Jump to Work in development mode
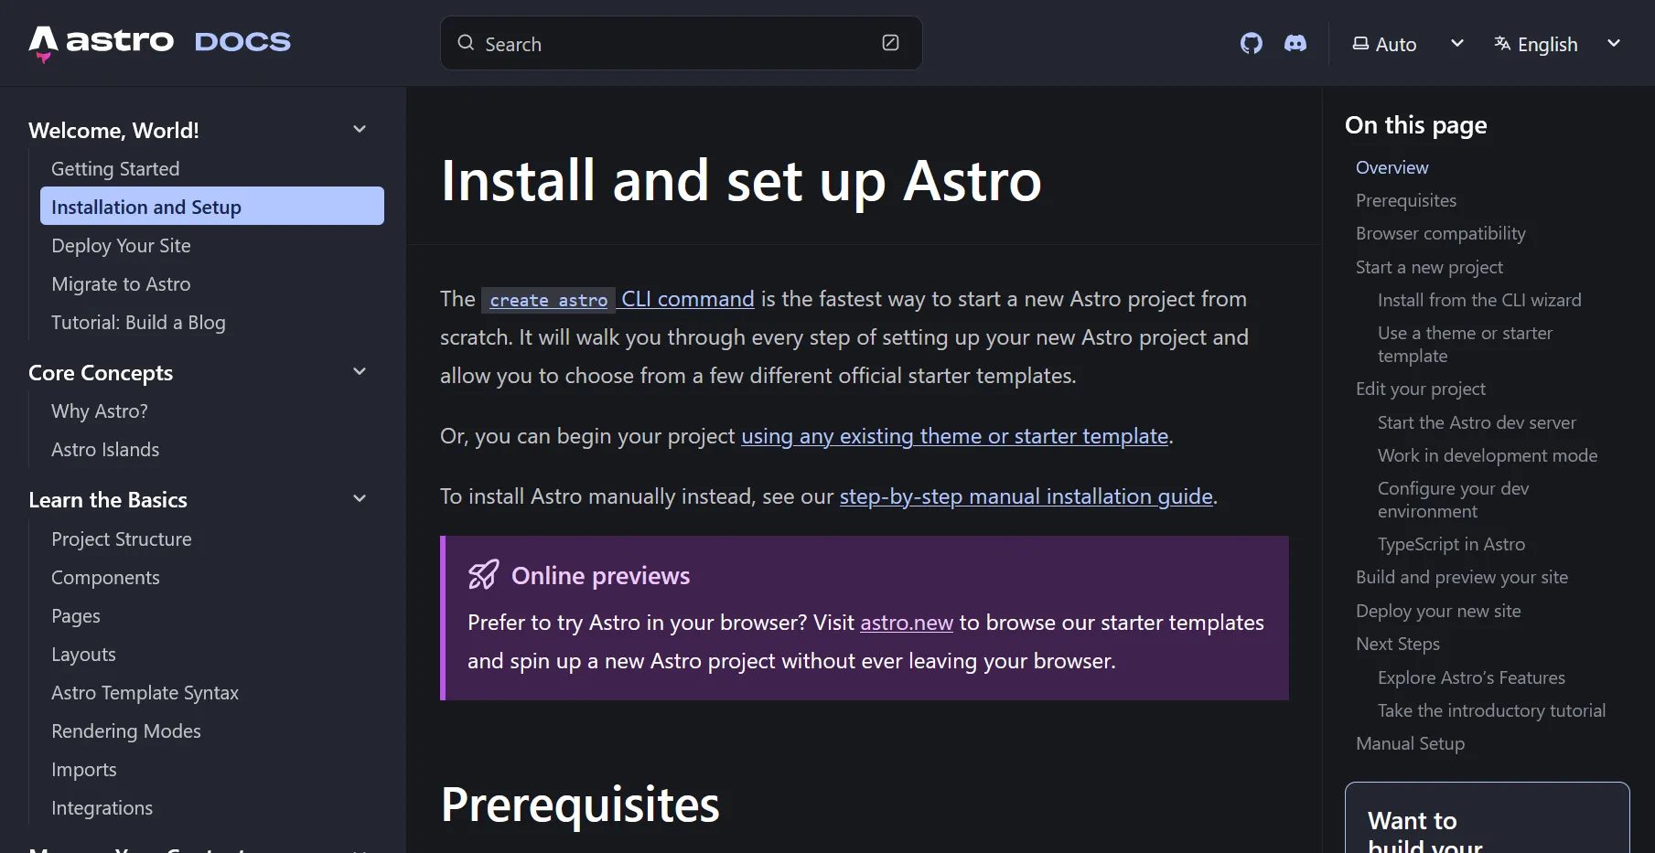Viewport: 1655px width, 853px height. pos(1488,455)
